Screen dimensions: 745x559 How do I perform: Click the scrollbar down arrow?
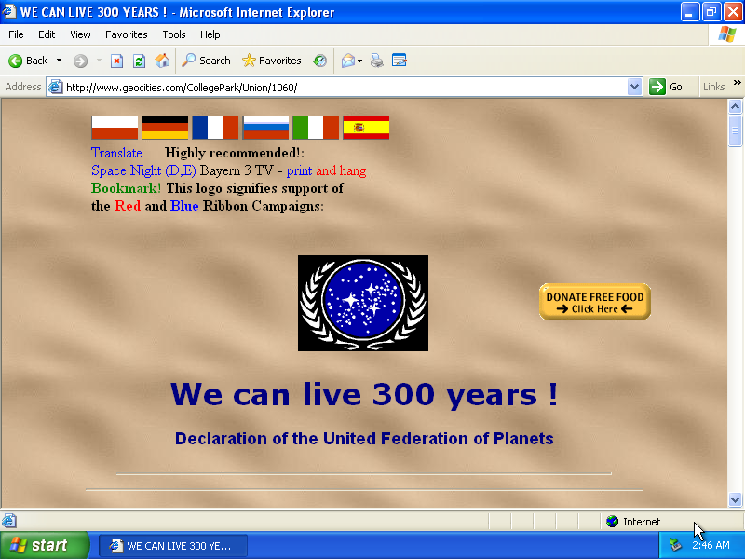click(735, 499)
